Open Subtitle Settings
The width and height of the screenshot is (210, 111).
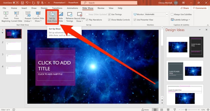click(x=180, y=20)
